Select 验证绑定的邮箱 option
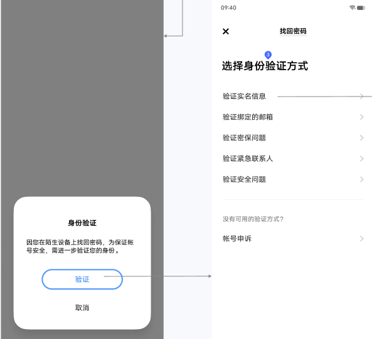Image resolution: width=372 pixels, height=339 pixels. (x=293, y=117)
